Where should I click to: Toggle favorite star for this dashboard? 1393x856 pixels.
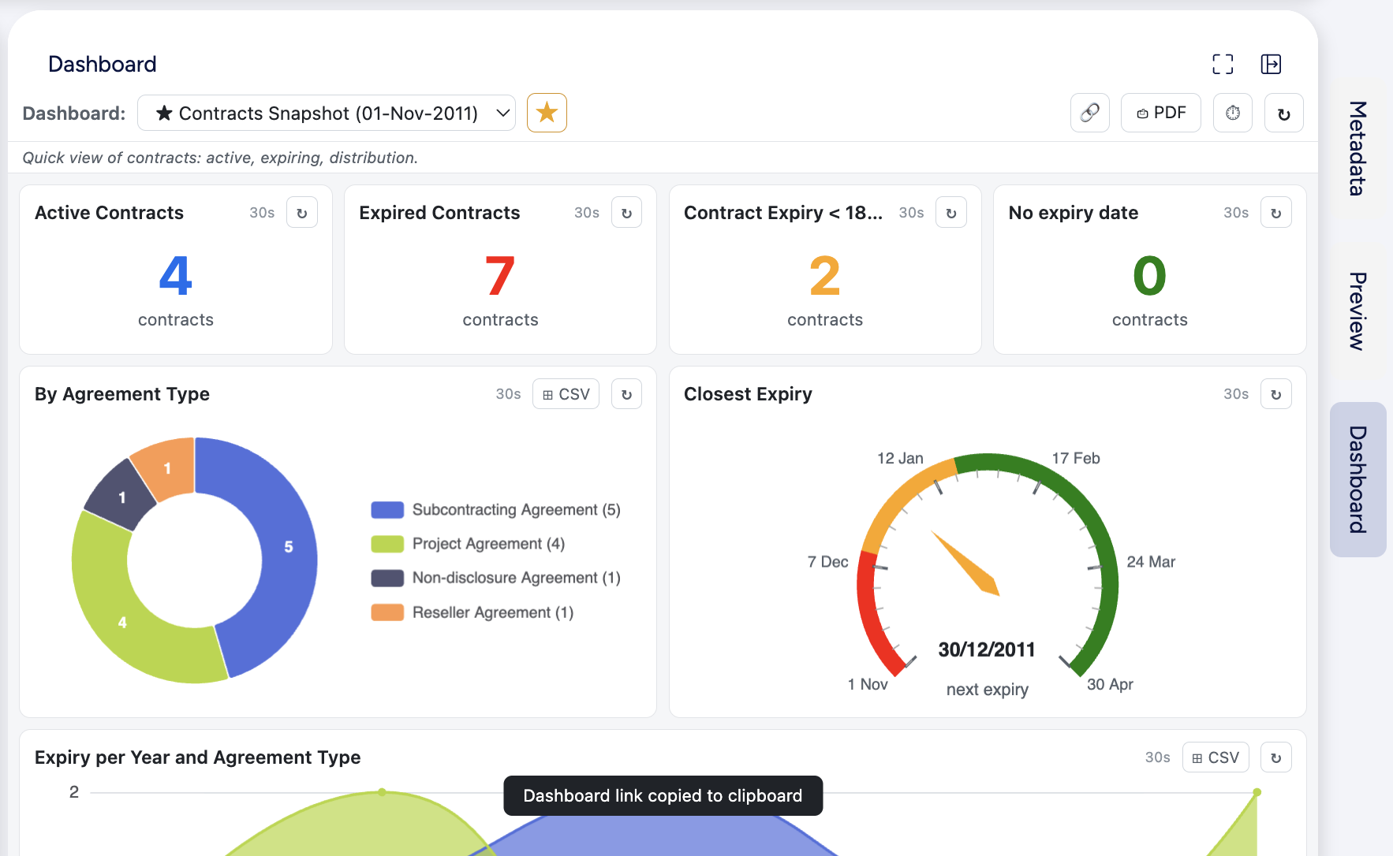pyautogui.click(x=547, y=113)
